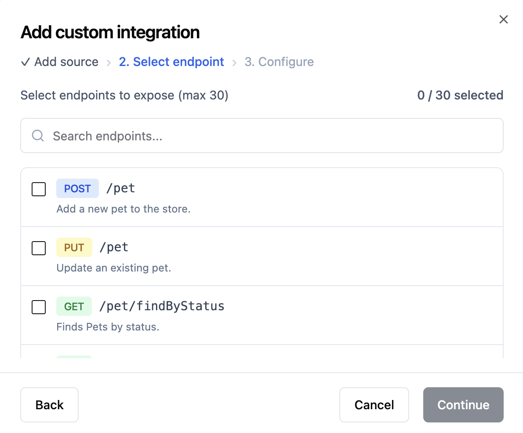
Task: Click the checkmark icon next to Add source
Action: tap(25, 62)
